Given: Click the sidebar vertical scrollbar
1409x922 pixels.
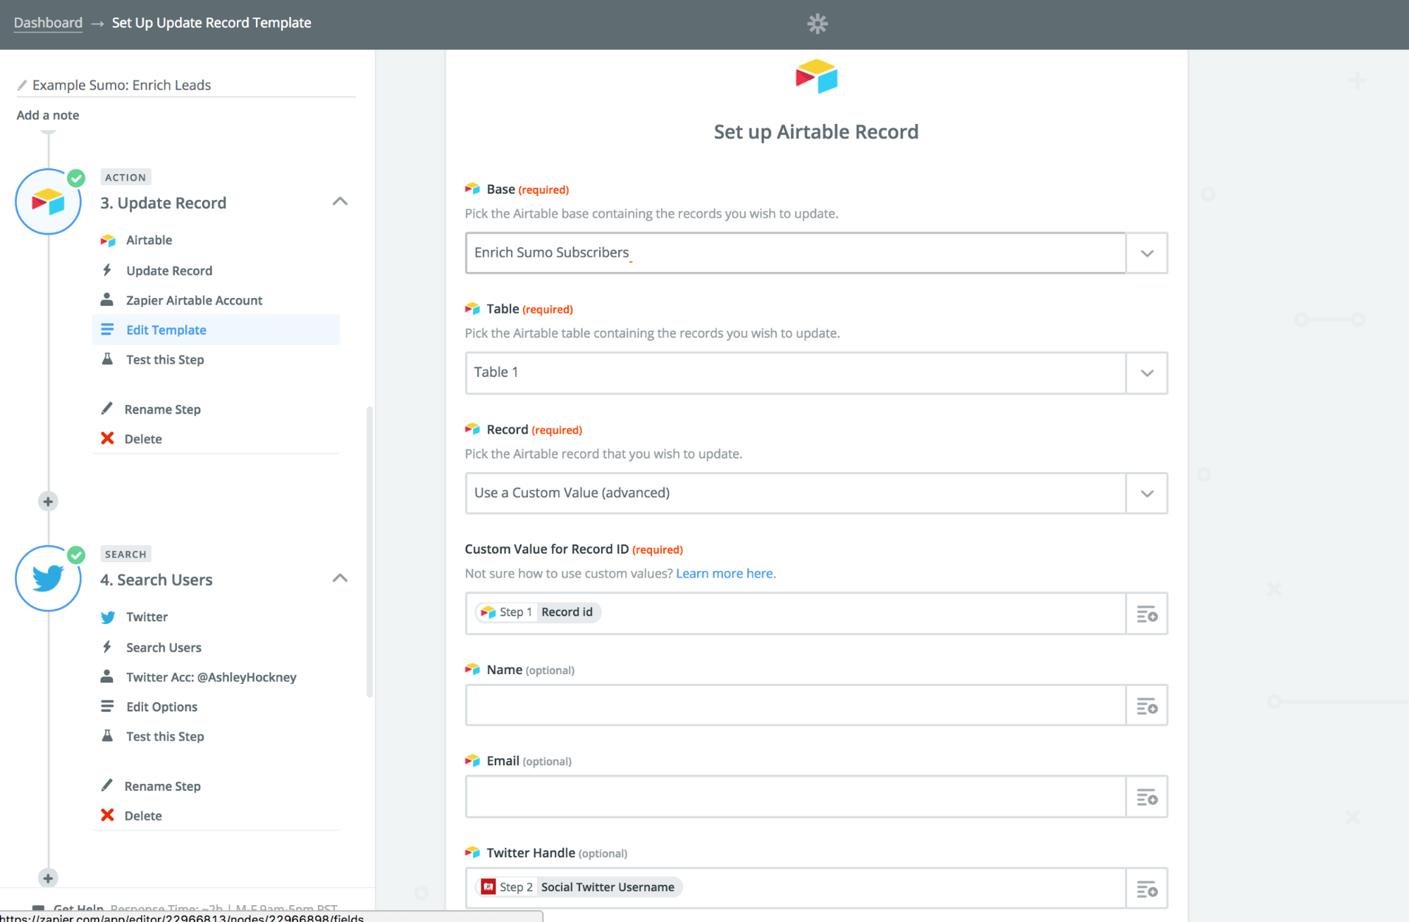Looking at the screenshot, I should [x=369, y=552].
